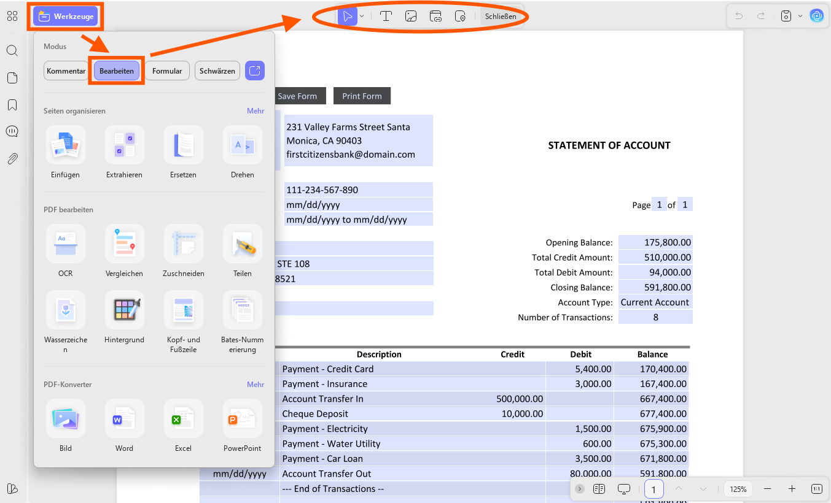Select the image insert tool in toolbar
The image size is (831, 503).
pyautogui.click(x=411, y=17)
